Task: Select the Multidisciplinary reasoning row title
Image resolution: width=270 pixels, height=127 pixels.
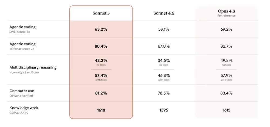Action: pyautogui.click(x=33, y=67)
